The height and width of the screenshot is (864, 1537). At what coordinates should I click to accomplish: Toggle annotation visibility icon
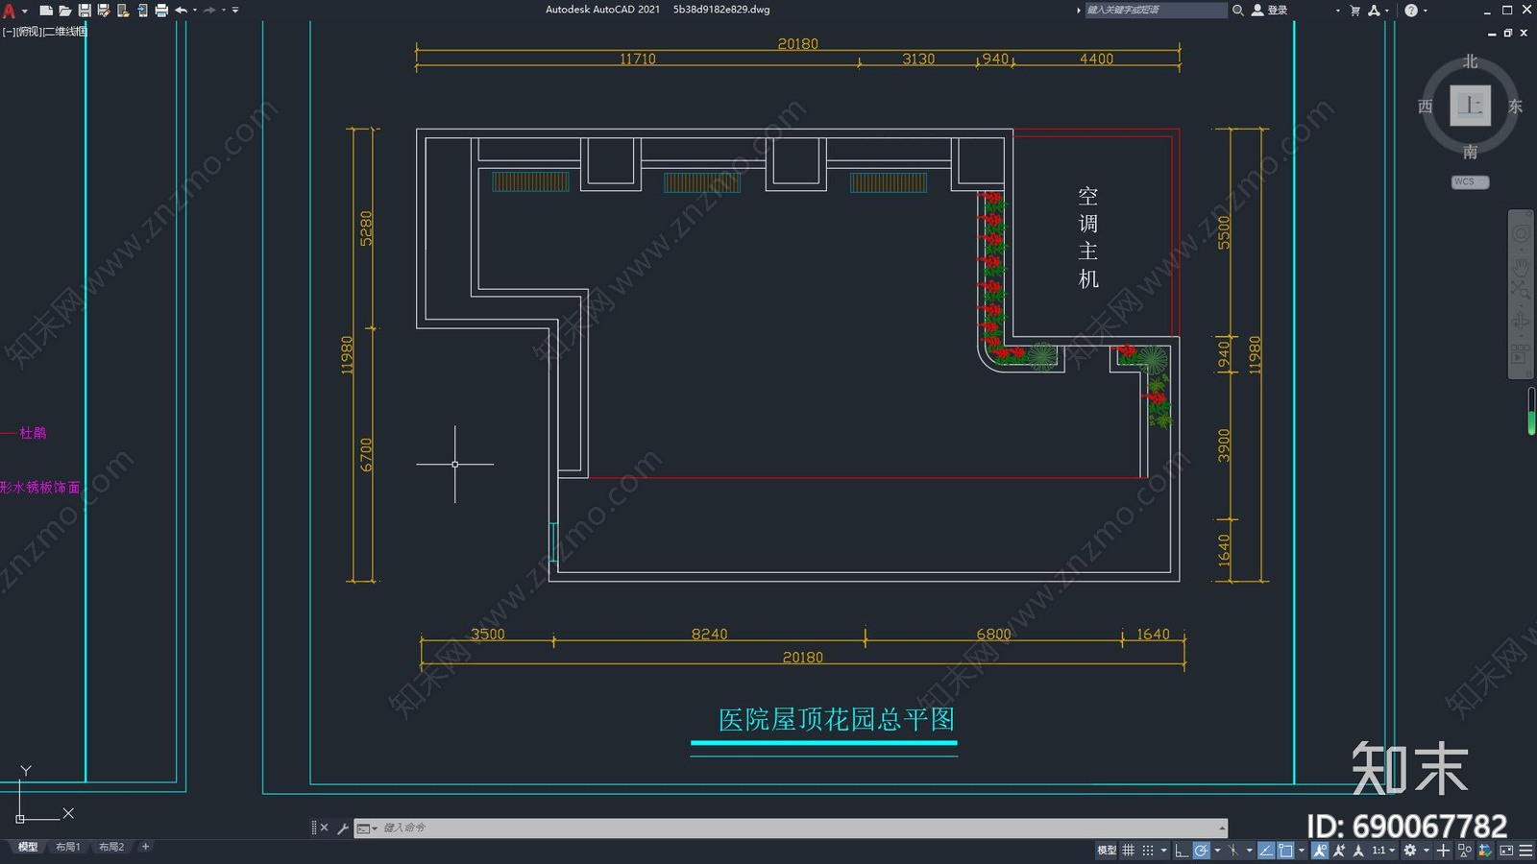(1320, 850)
